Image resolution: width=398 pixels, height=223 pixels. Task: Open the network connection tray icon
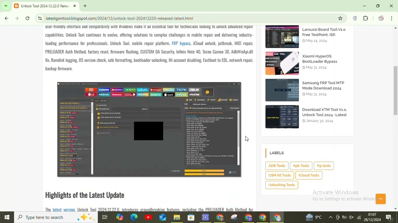pyautogui.click(x=359, y=217)
